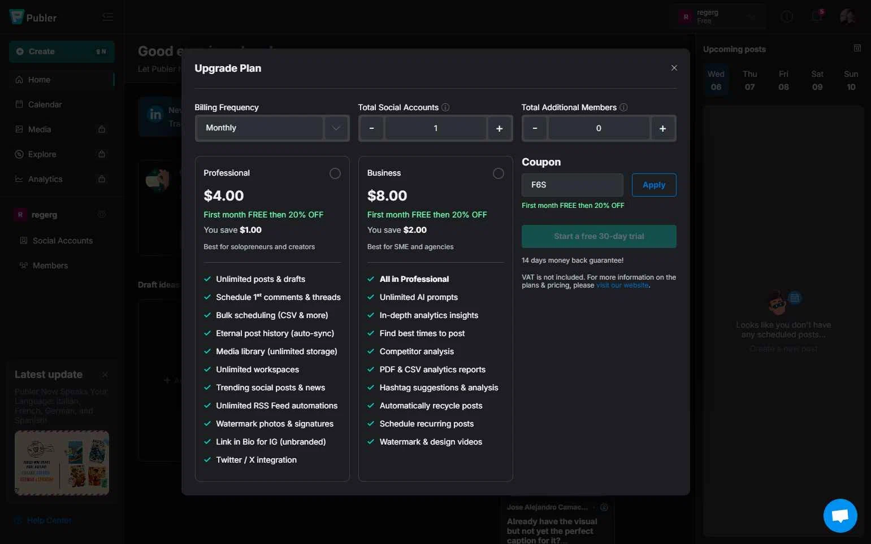Increase Total Social Accounts count
Image resolution: width=871 pixels, height=544 pixels.
tap(499, 128)
